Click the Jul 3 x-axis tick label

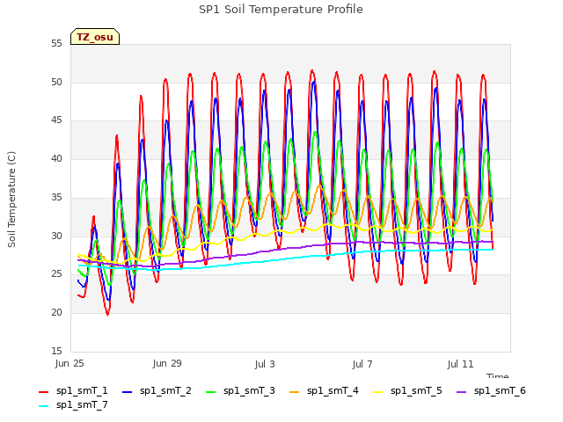tap(265, 364)
